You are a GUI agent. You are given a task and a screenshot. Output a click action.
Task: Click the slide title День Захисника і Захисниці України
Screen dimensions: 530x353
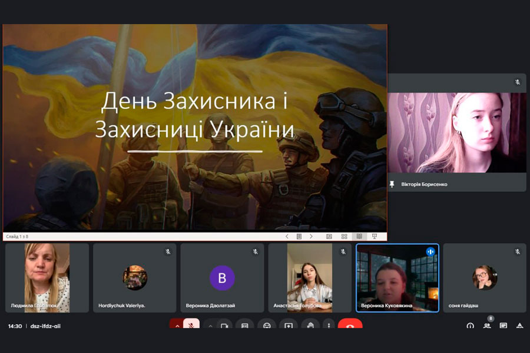click(194, 115)
